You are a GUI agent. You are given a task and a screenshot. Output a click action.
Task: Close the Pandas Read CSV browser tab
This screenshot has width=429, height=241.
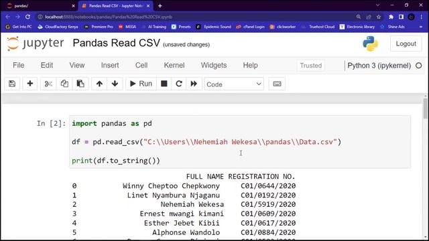pyautogui.click(x=148, y=6)
